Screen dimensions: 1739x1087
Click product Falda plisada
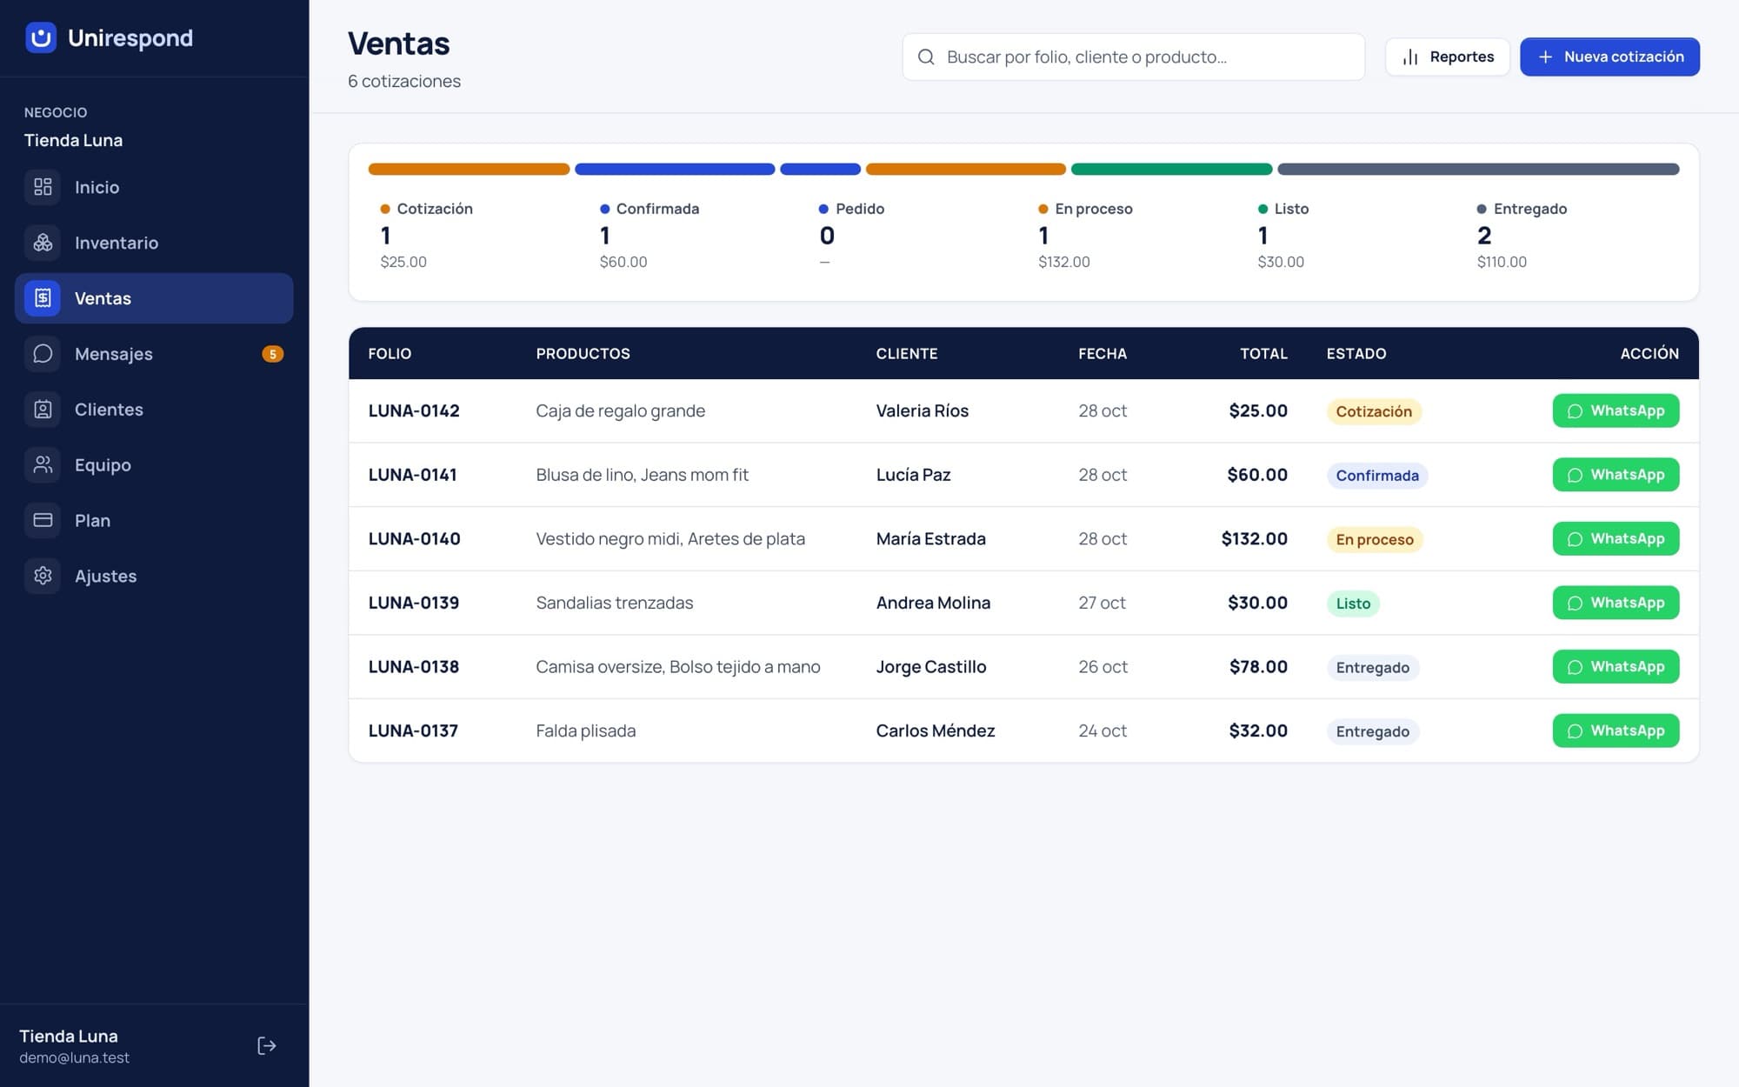(586, 731)
